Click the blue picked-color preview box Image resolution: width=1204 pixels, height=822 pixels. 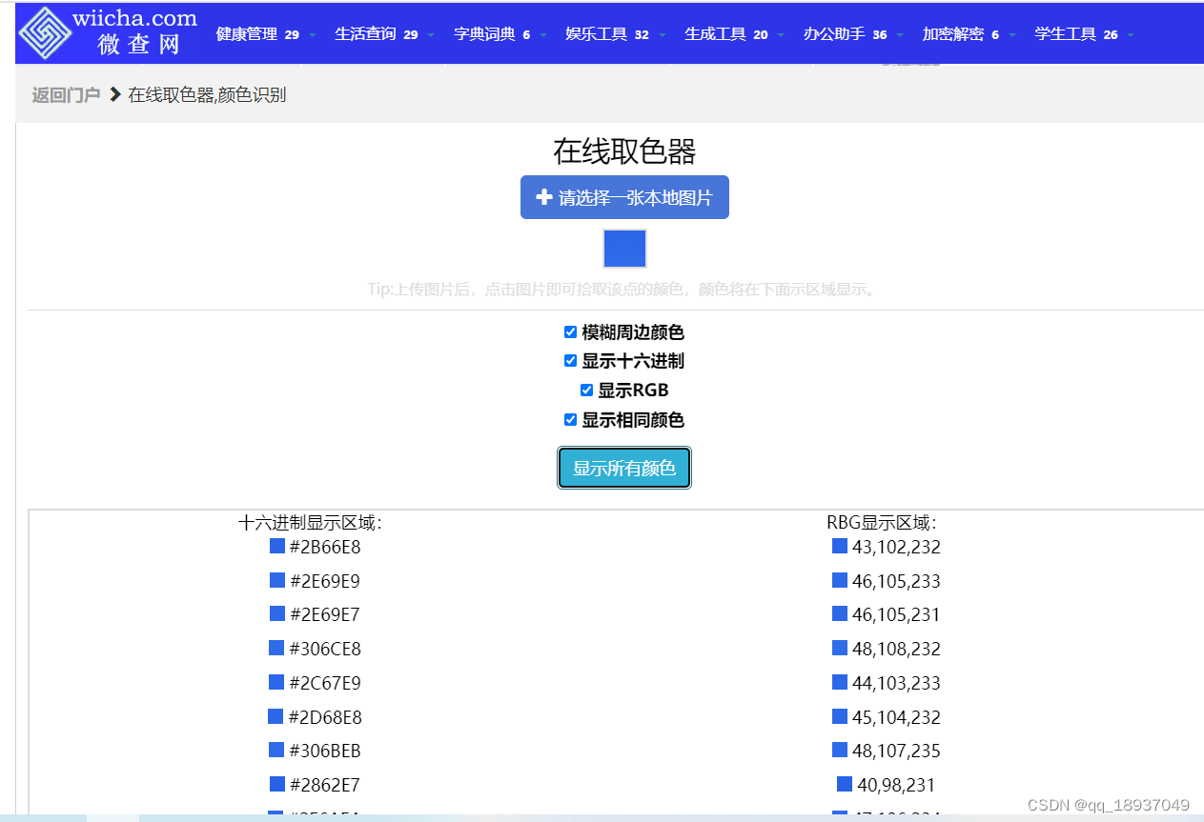pos(625,249)
